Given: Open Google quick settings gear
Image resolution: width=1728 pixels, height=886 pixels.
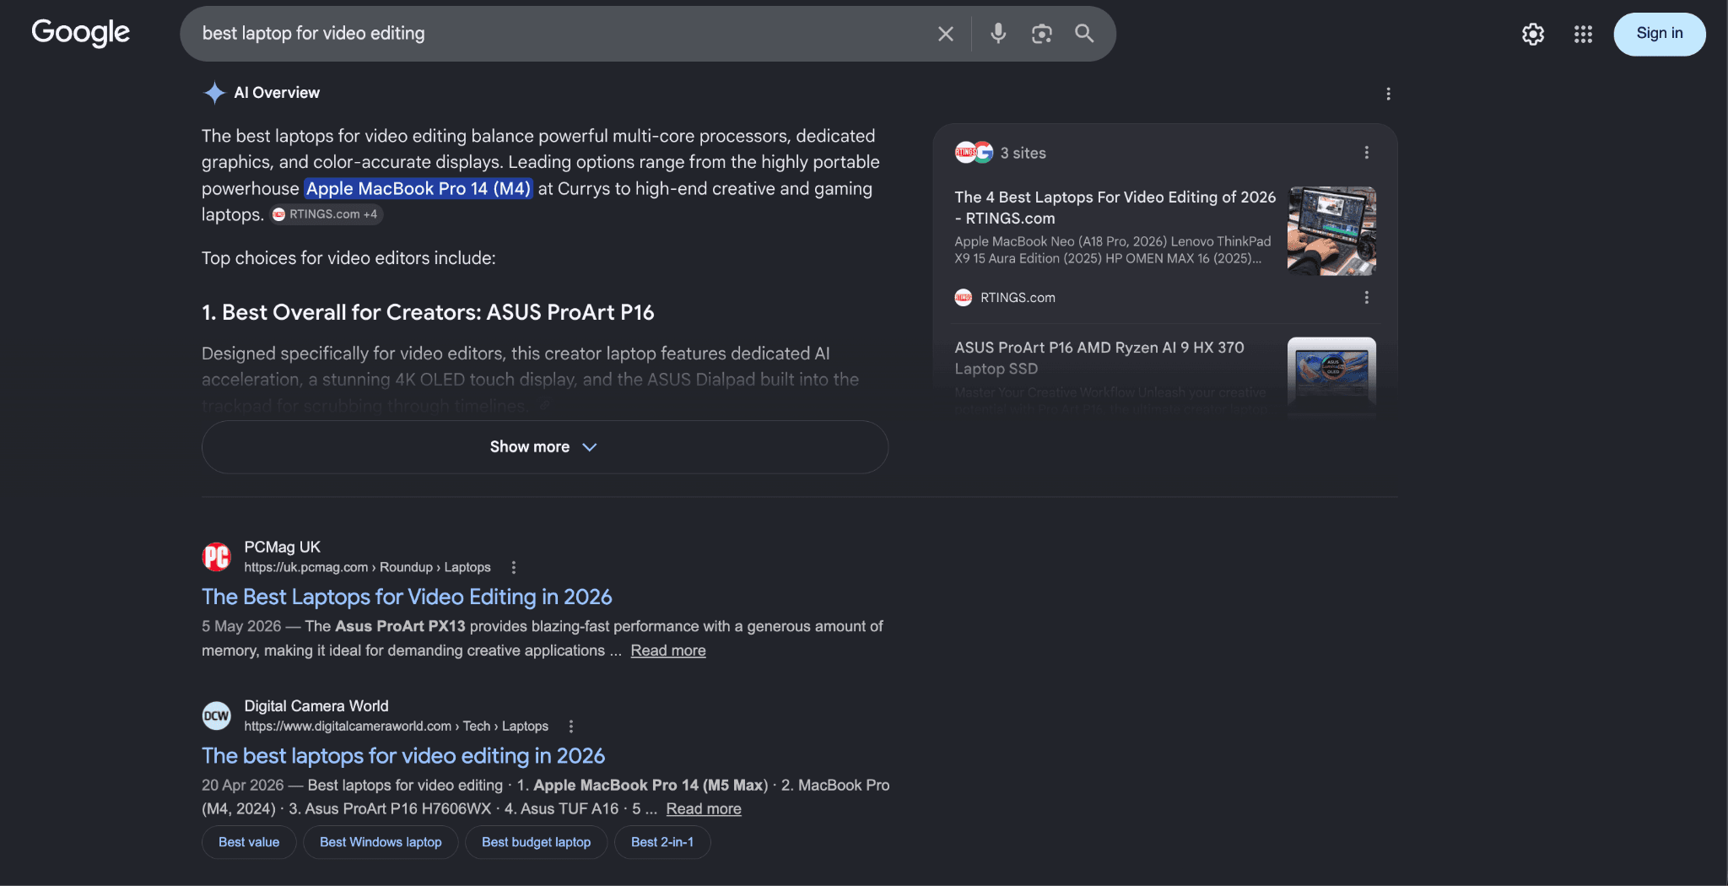Looking at the screenshot, I should pyautogui.click(x=1533, y=34).
